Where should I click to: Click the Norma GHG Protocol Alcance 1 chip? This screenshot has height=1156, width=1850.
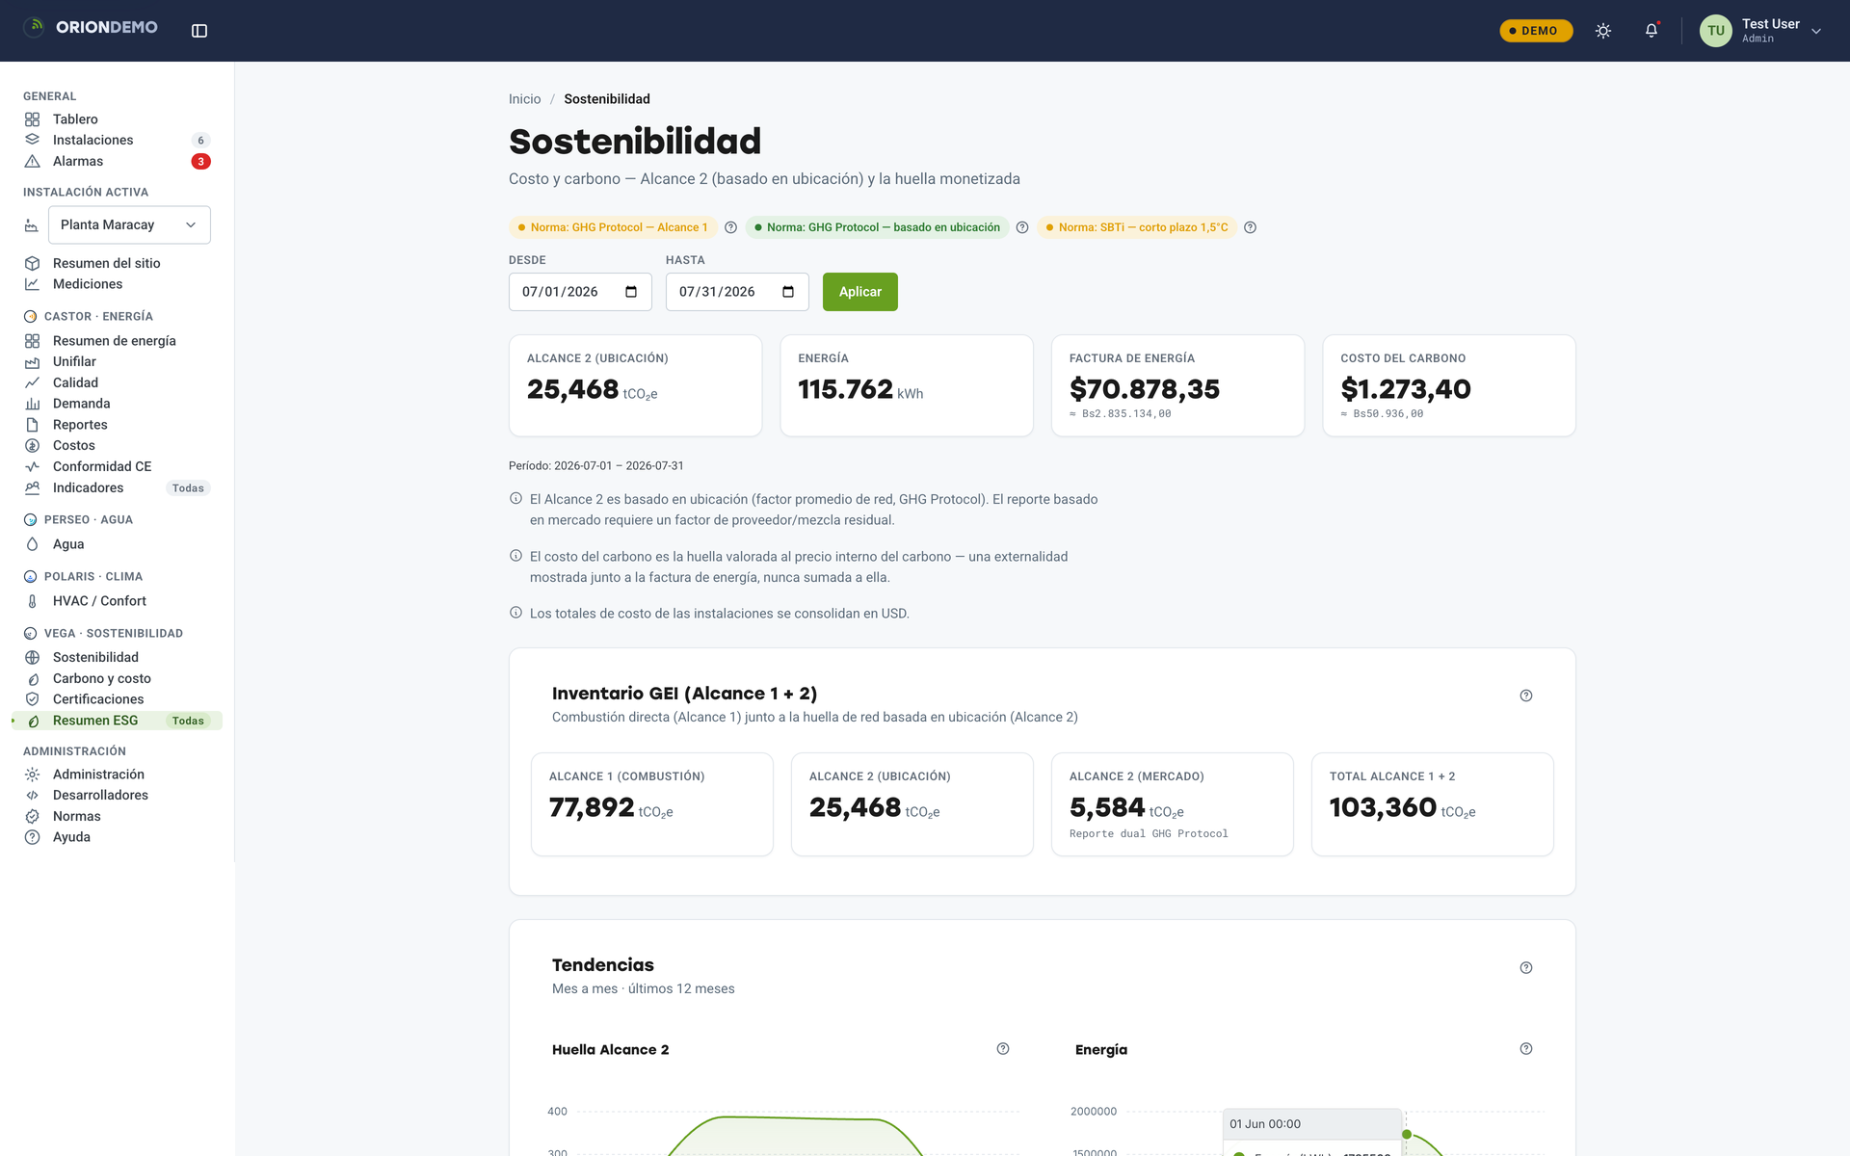pos(613,227)
